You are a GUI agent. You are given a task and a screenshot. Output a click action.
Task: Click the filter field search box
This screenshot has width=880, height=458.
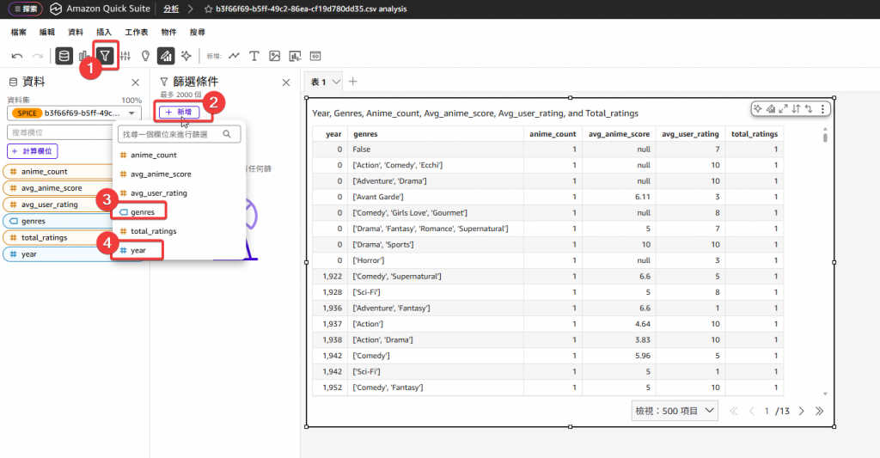coord(179,134)
